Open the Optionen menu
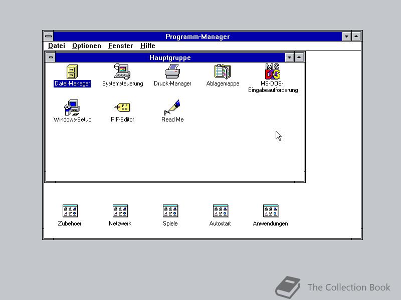 tap(86, 45)
